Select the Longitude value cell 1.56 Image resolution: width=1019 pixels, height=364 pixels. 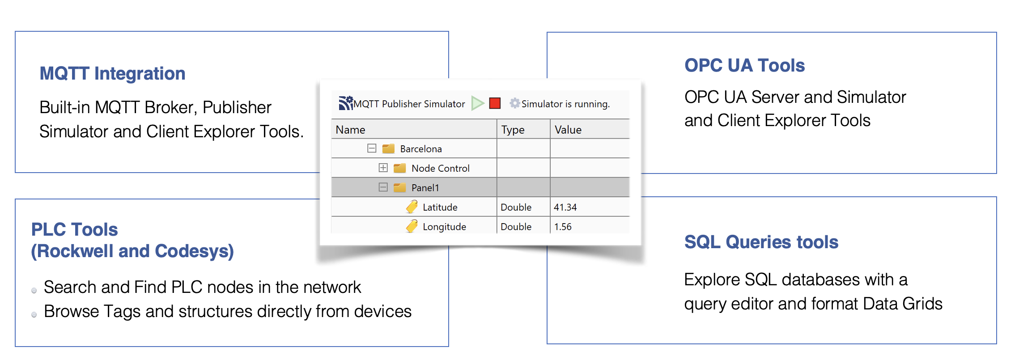point(563,227)
